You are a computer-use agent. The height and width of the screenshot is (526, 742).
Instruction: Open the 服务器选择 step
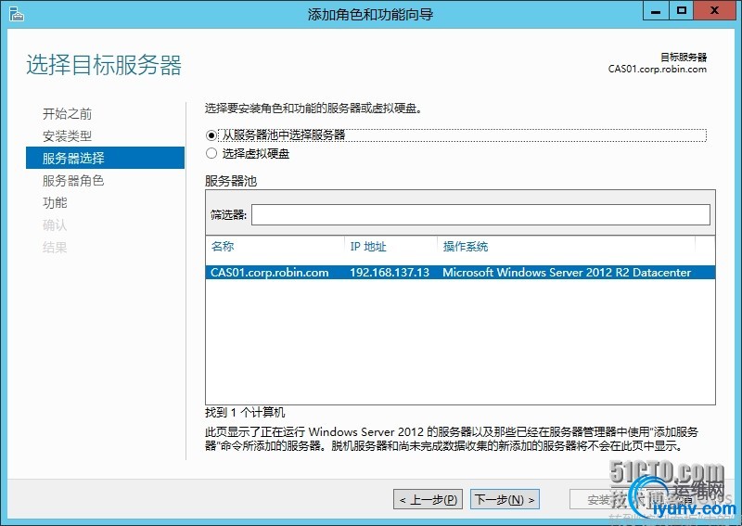point(105,158)
